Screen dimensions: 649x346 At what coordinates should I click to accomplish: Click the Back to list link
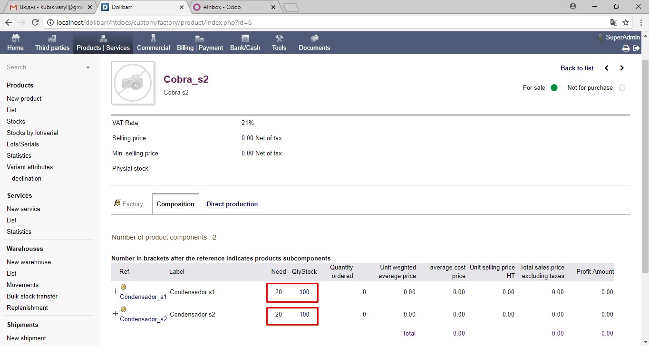pos(577,68)
